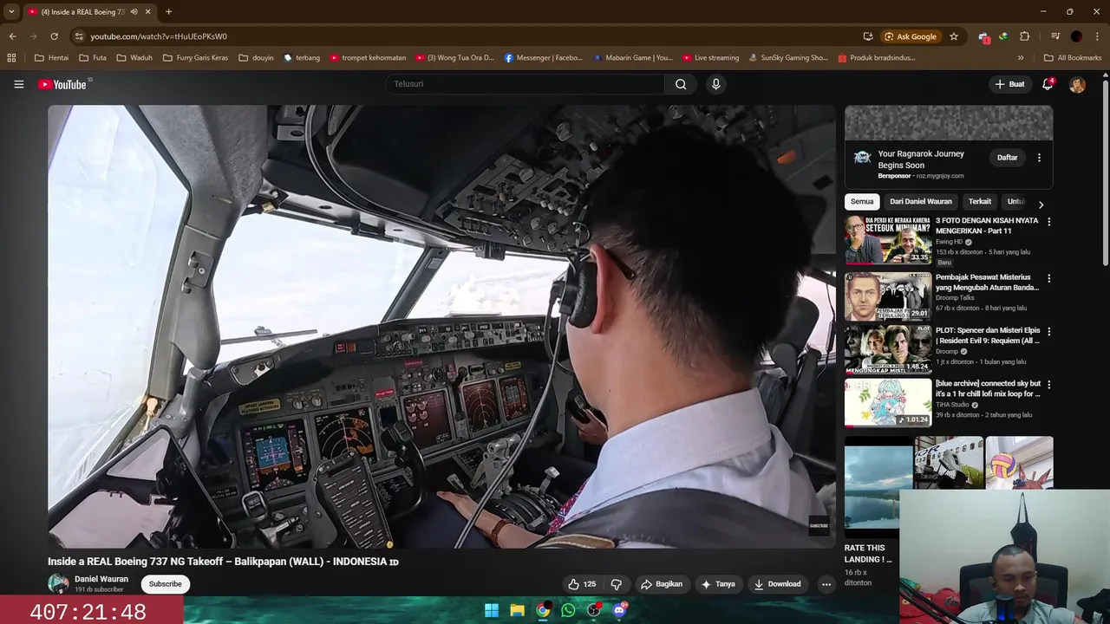1110x624 pixels.
Task: Click the TiHA Studio channel name
Action: [x=952, y=405]
